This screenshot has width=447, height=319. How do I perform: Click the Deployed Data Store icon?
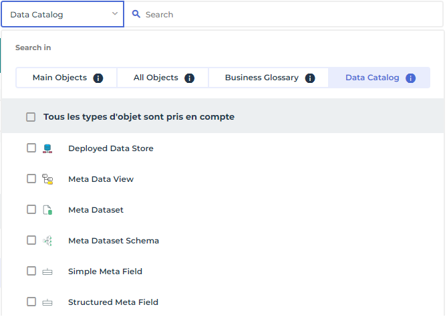click(47, 148)
